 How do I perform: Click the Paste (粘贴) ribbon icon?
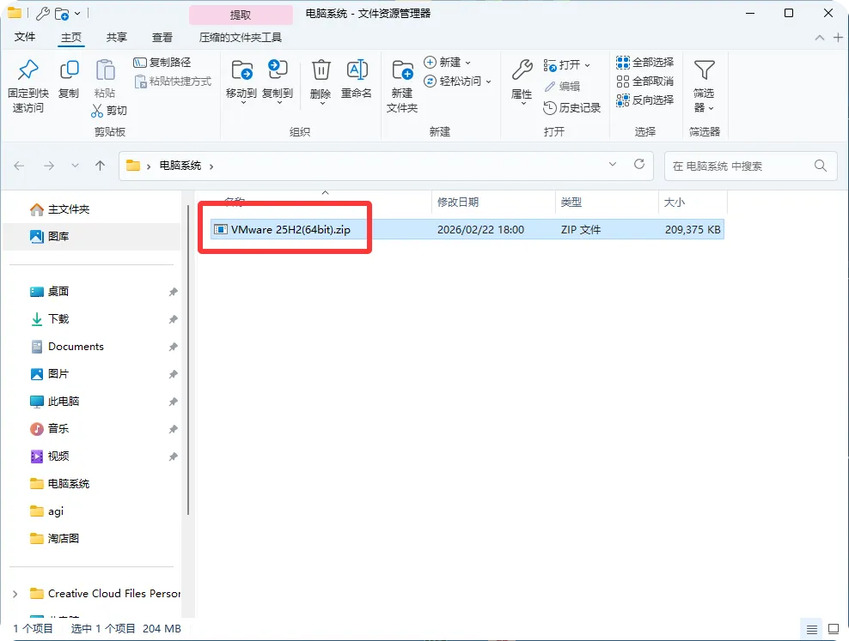[x=105, y=70]
